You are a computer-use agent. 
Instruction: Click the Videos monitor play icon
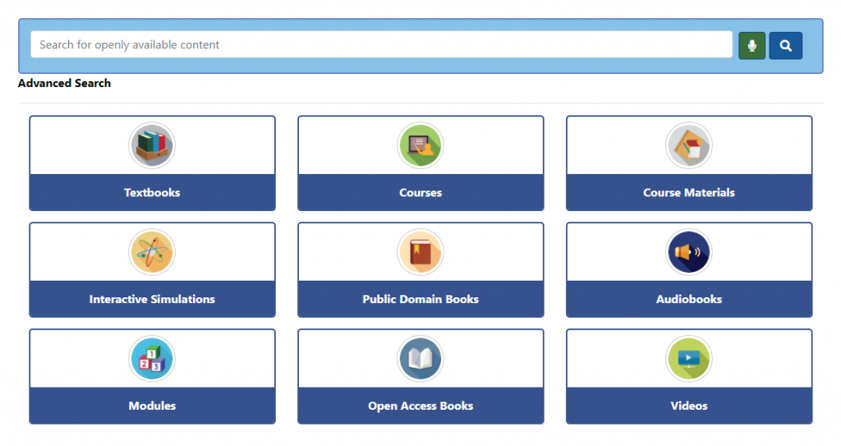point(688,359)
